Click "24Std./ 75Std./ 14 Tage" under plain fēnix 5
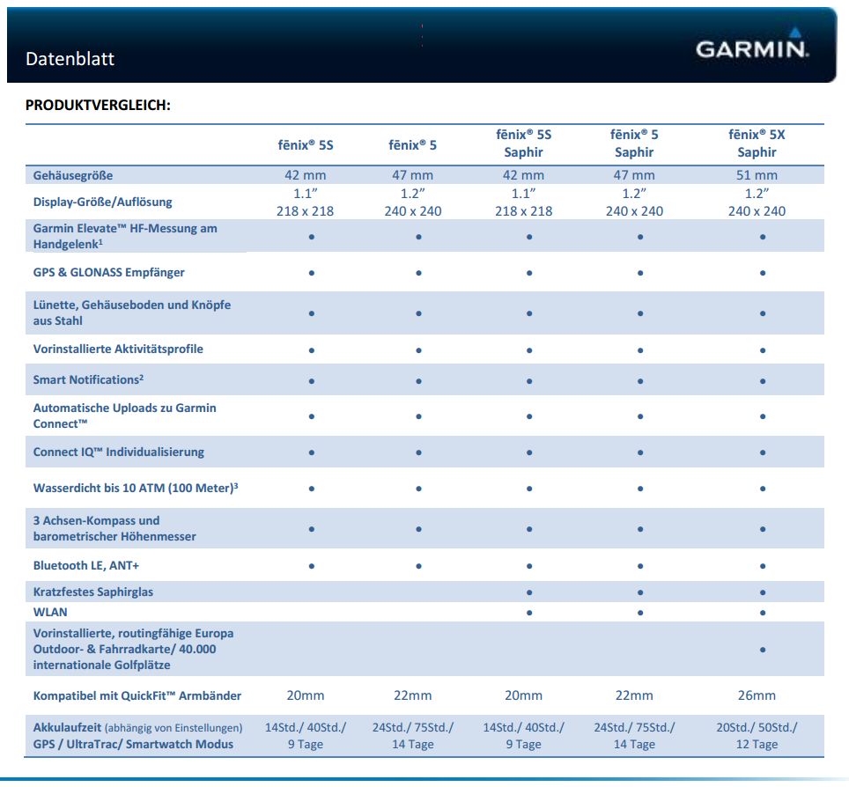Screen dimensions: 849x787 pos(412,736)
